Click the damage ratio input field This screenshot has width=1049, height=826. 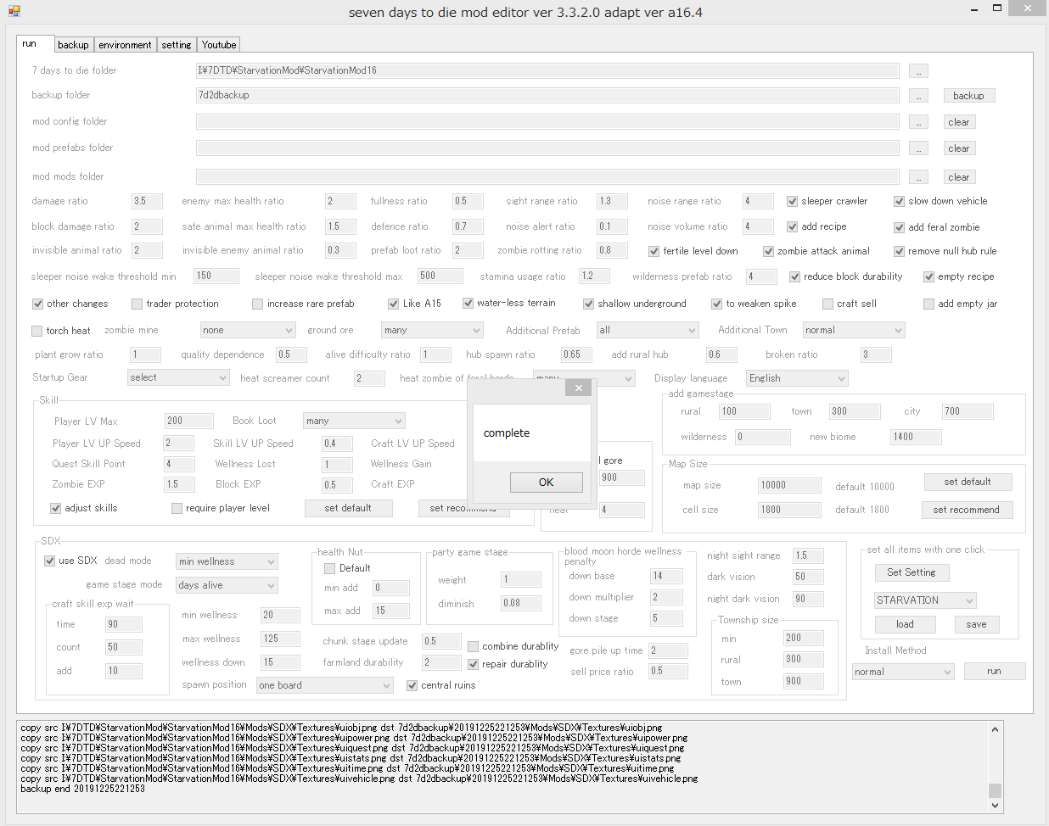[x=147, y=201]
